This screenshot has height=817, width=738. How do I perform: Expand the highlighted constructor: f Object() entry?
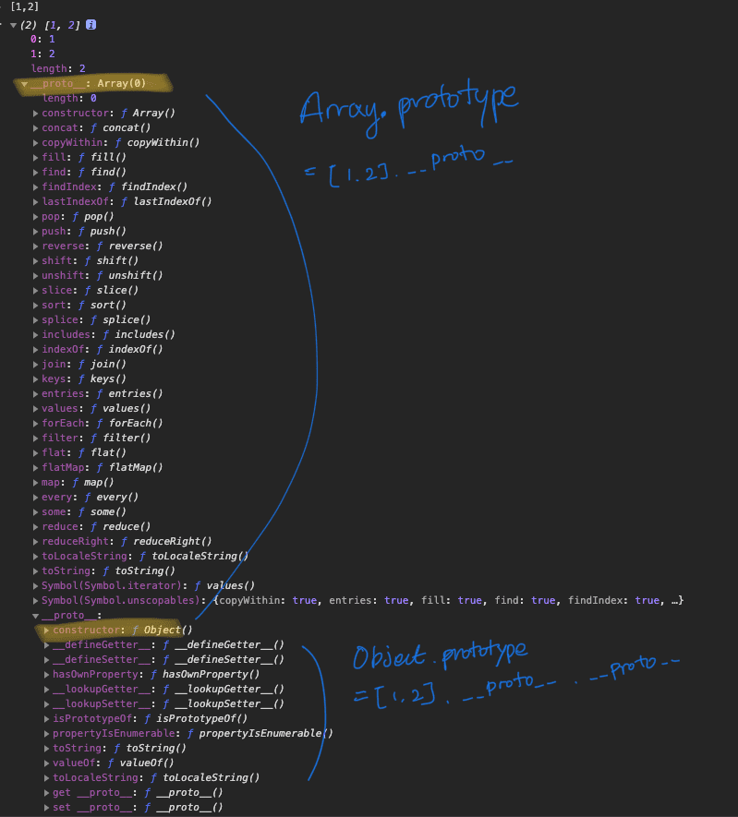(x=46, y=631)
